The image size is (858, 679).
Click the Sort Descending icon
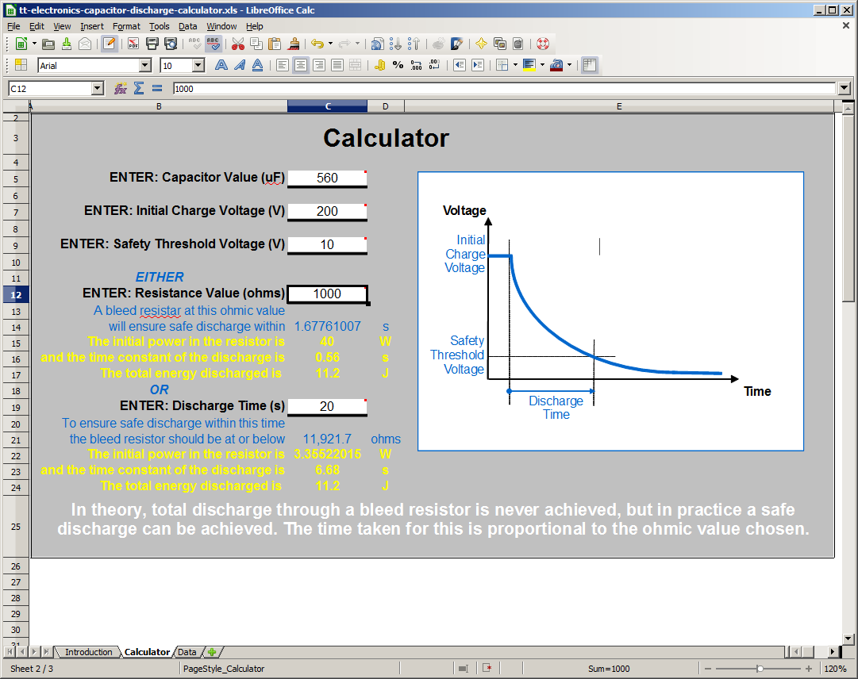[414, 44]
